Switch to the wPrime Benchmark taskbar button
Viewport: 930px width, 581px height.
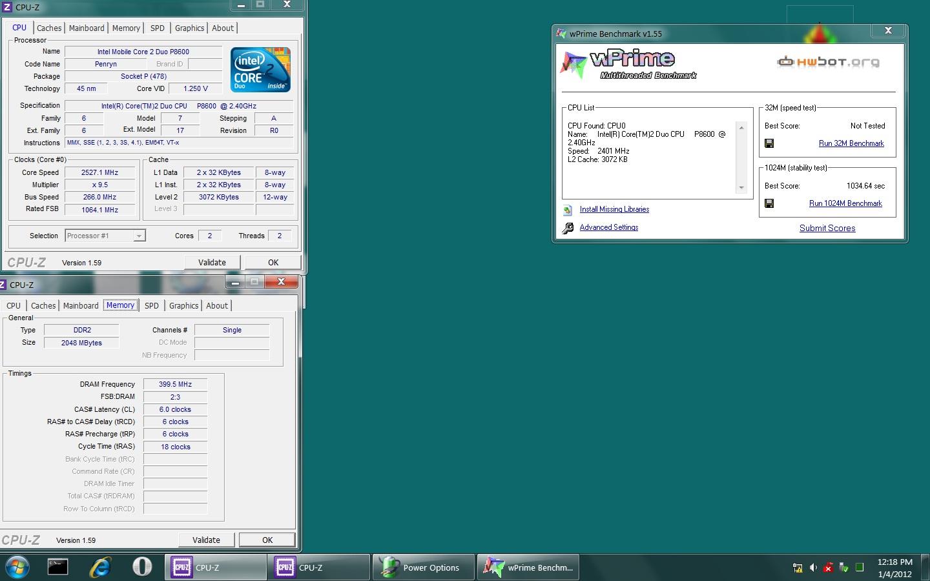(528, 567)
